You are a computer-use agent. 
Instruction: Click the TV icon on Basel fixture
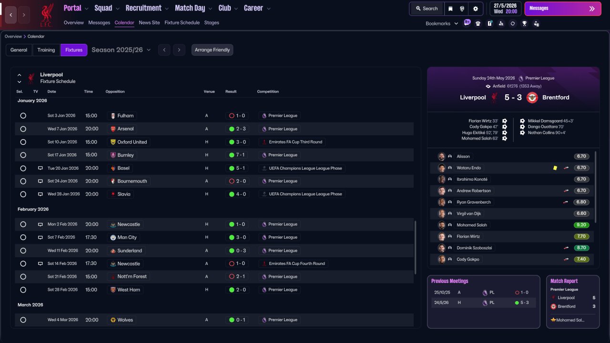coord(41,168)
